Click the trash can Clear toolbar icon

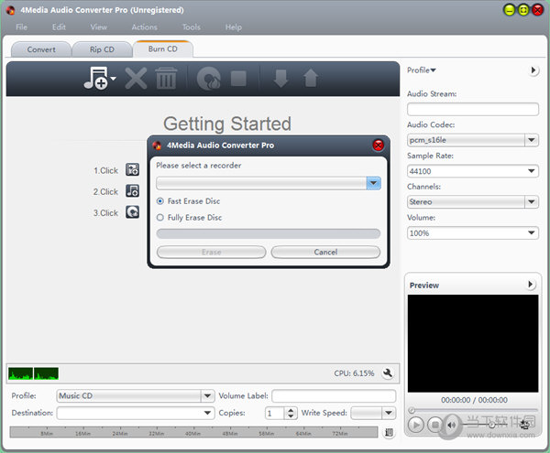tap(166, 79)
